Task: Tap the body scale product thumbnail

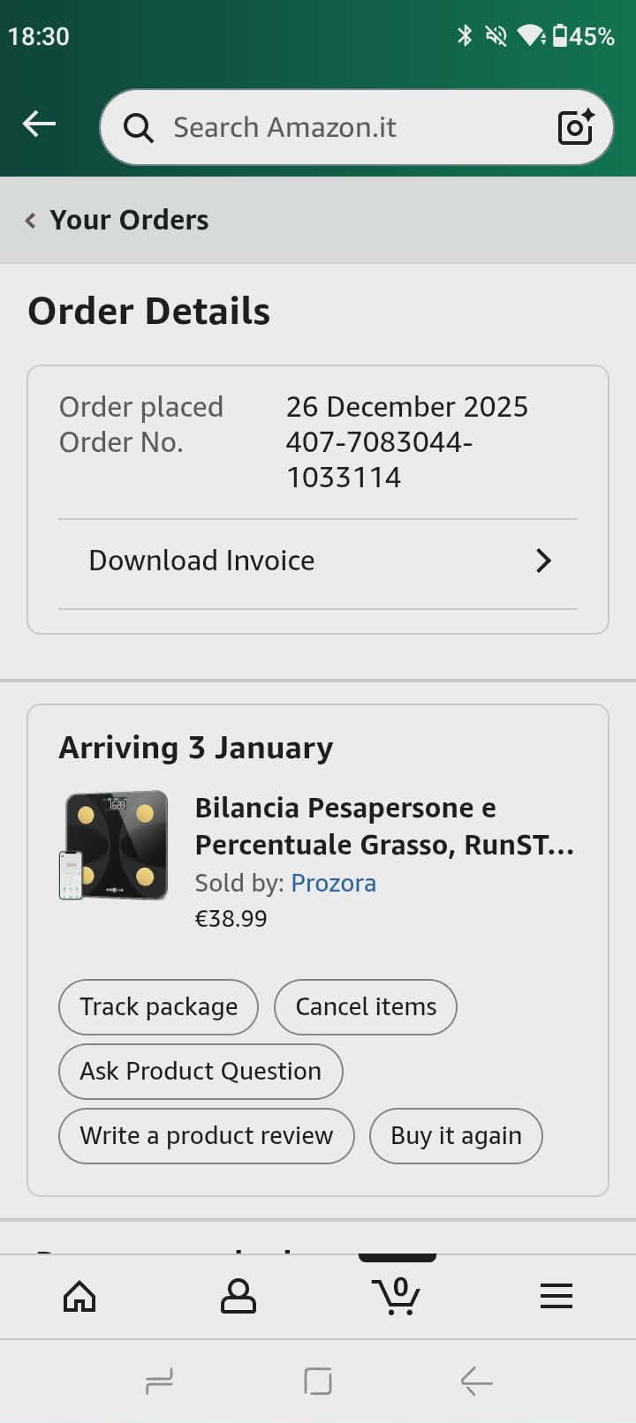Action: coord(115,845)
